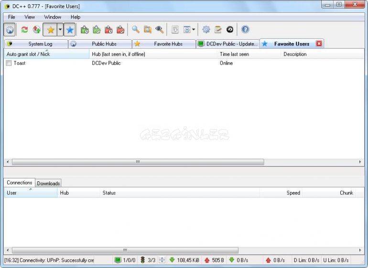Click connections pane left scroll arrow

pos(8,250)
